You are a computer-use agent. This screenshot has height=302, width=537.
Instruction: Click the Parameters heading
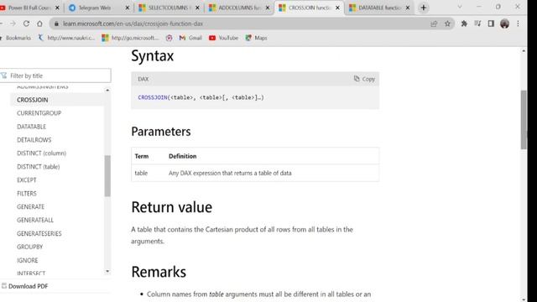[161, 132]
